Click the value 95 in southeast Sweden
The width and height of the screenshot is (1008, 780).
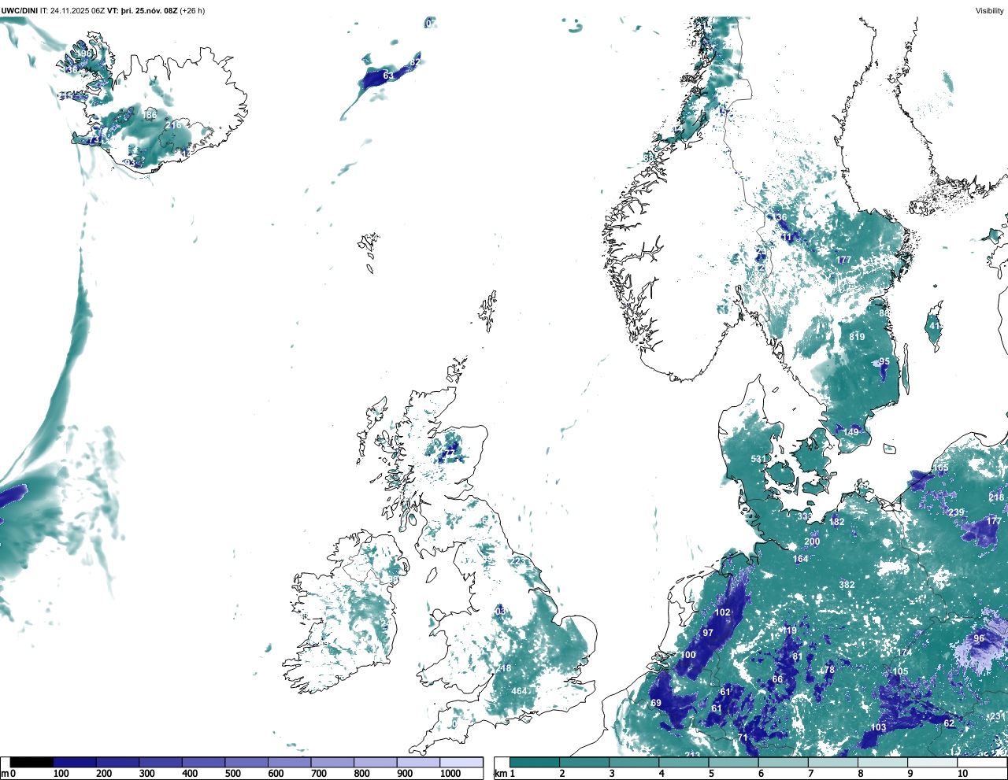[884, 362]
